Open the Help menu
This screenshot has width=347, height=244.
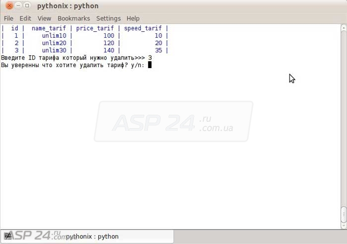click(133, 18)
